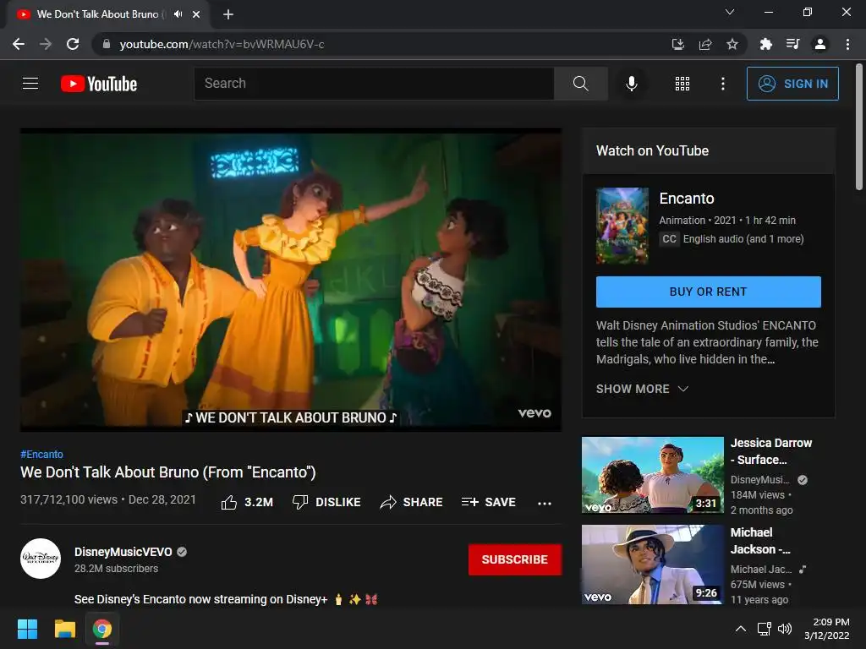This screenshot has height=649, width=866.
Task: Open the Michael Jackson video title
Action: (x=760, y=541)
